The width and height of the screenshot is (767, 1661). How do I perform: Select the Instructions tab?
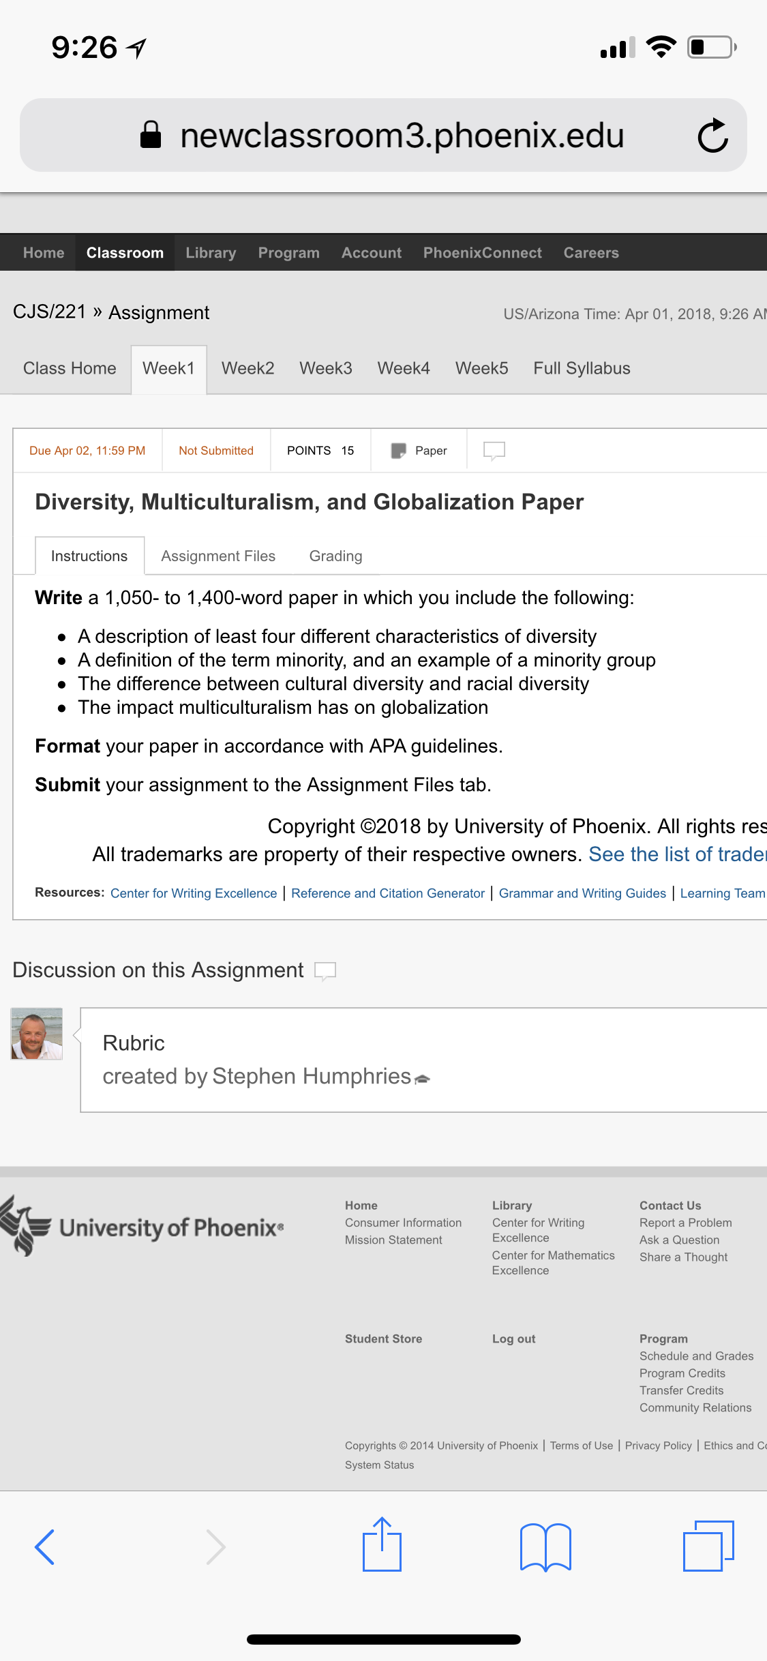tap(89, 556)
